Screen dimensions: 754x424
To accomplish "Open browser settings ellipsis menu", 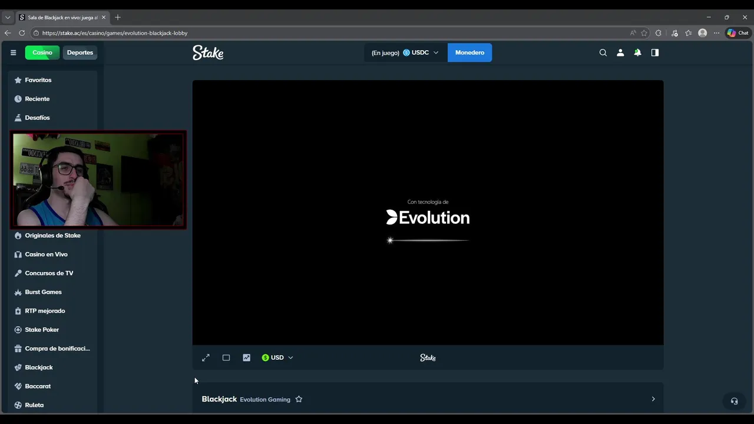I will pyautogui.click(x=717, y=33).
